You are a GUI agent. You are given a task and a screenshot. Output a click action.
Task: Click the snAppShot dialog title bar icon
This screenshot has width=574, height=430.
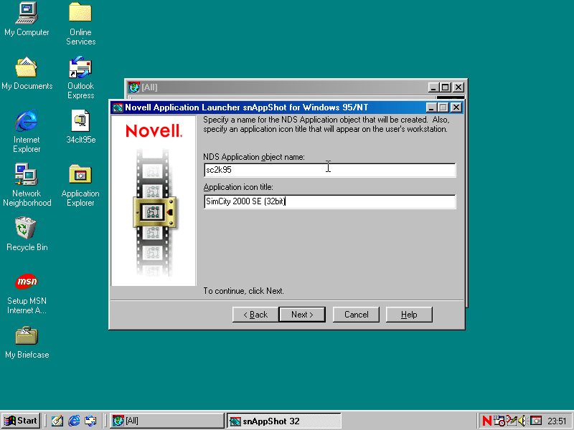[x=118, y=107]
